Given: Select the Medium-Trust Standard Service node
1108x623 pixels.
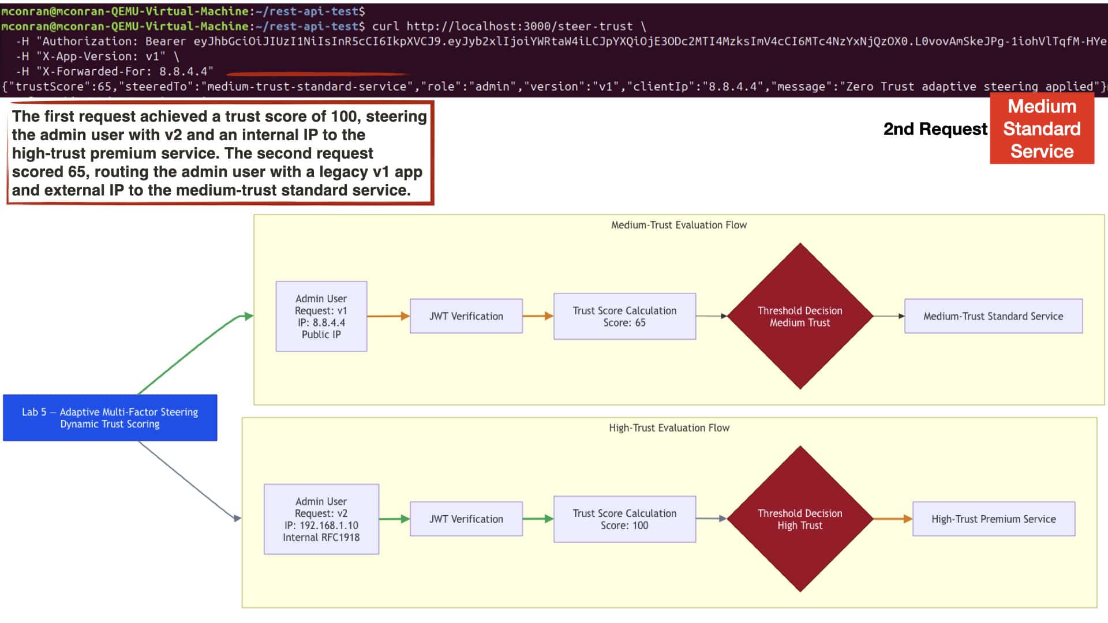Looking at the screenshot, I should (994, 316).
